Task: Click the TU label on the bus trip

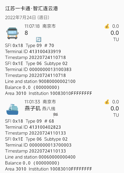Action: click(x=116, y=39)
